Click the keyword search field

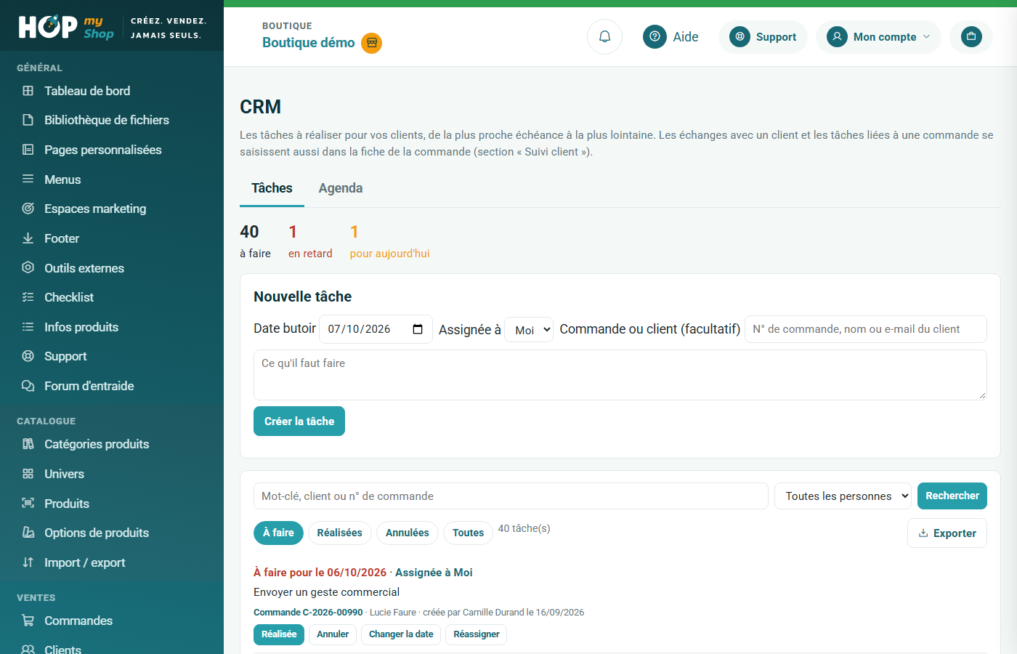[x=511, y=496]
